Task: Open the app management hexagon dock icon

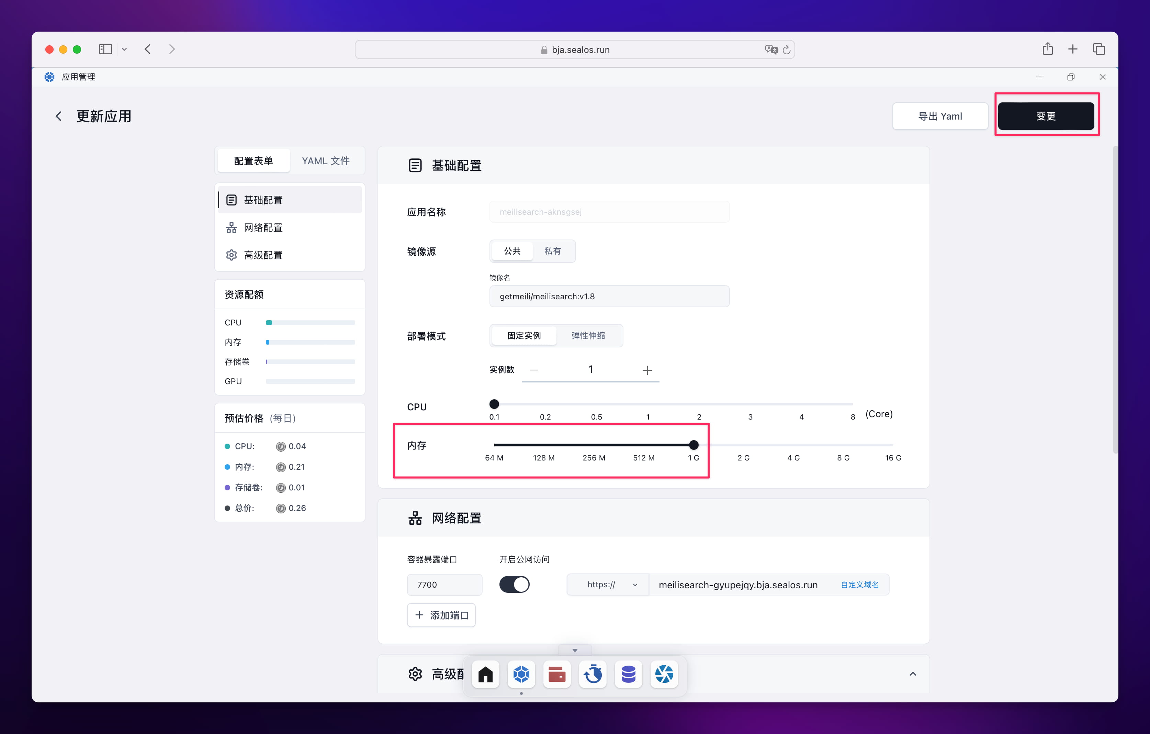Action: point(521,674)
